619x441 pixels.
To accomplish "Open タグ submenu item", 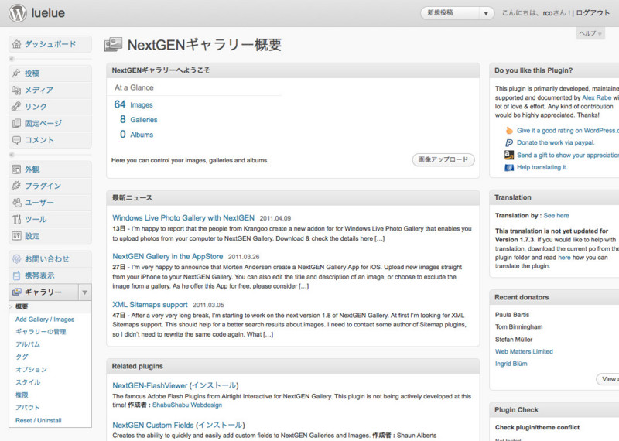I will pos(22,357).
